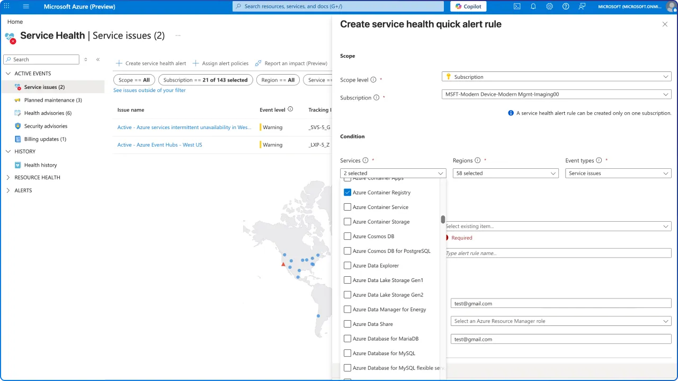
Task: Select Planned maintenance in sidebar
Action: pyautogui.click(x=53, y=100)
